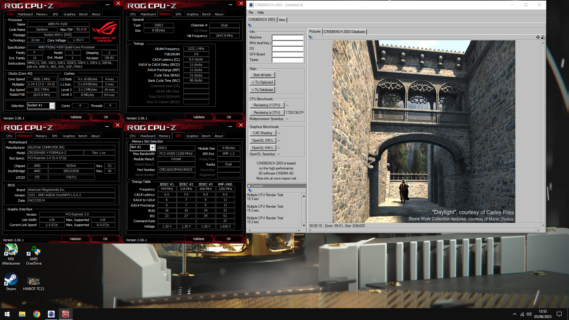Click the zoom triangle icon above the picture

(543, 37)
